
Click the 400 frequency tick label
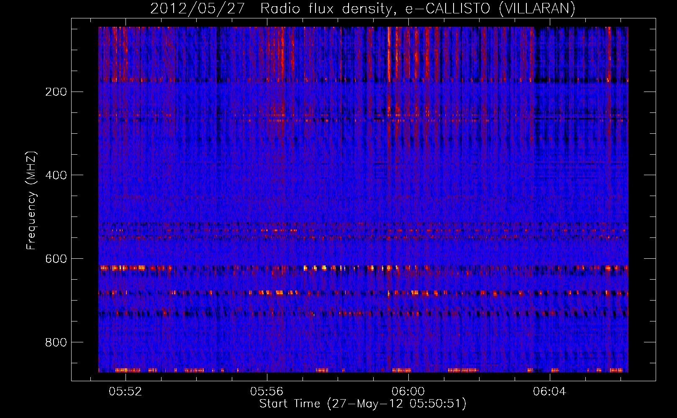56,175
